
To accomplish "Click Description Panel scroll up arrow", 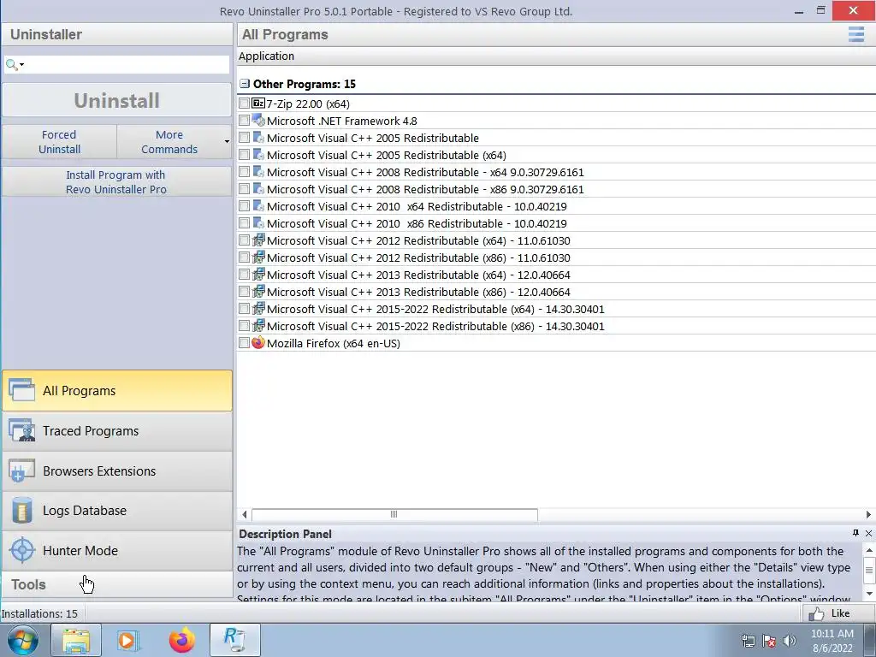I will coord(869,550).
